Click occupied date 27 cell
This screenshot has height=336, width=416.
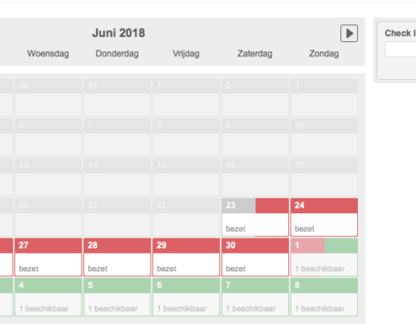click(48, 257)
